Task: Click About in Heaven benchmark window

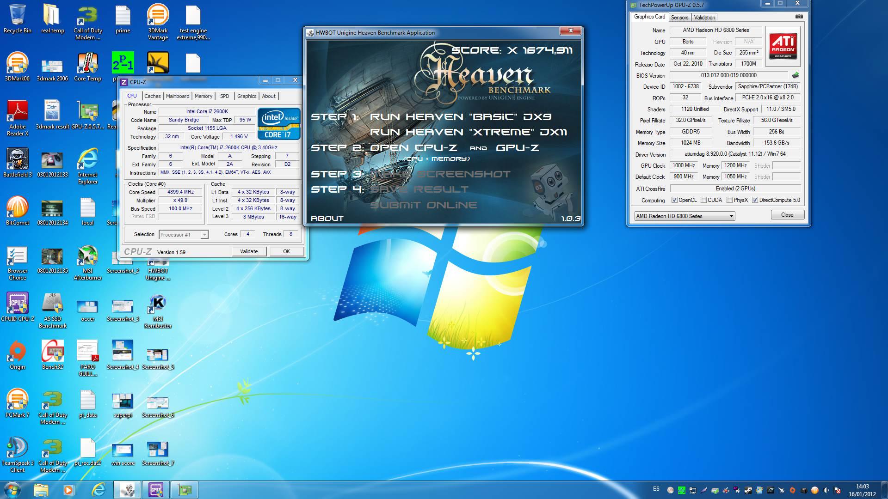Action: coord(327,219)
